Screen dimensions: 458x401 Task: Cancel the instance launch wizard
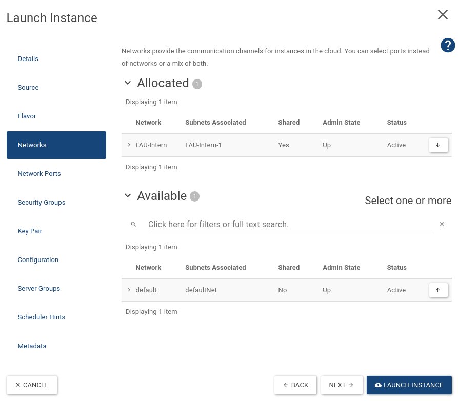(x=32, y=385)
